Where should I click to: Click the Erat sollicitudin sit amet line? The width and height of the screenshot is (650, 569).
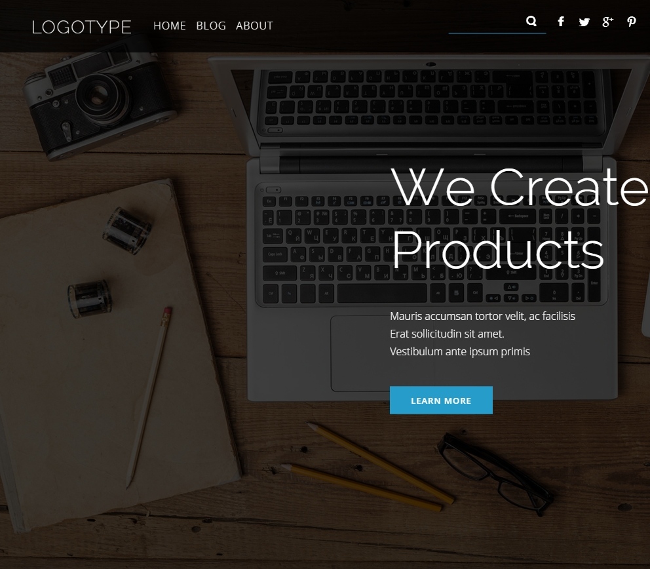pos(447,334)
